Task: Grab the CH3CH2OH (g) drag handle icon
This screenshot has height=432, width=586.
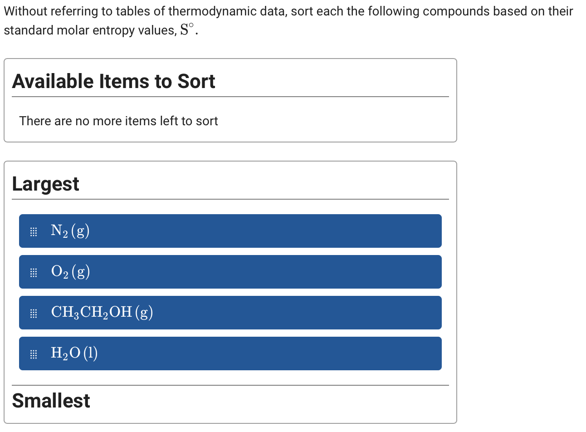Action: coord(33,314)
